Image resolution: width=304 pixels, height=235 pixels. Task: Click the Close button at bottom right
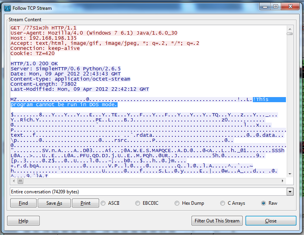(271, 221)
